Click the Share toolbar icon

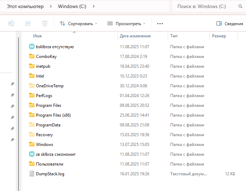(x=28, y=23)
